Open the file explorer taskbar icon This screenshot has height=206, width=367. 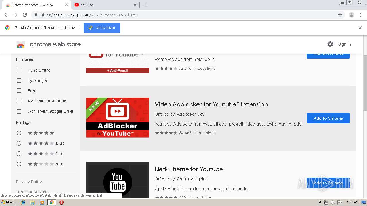coord(32,202)
